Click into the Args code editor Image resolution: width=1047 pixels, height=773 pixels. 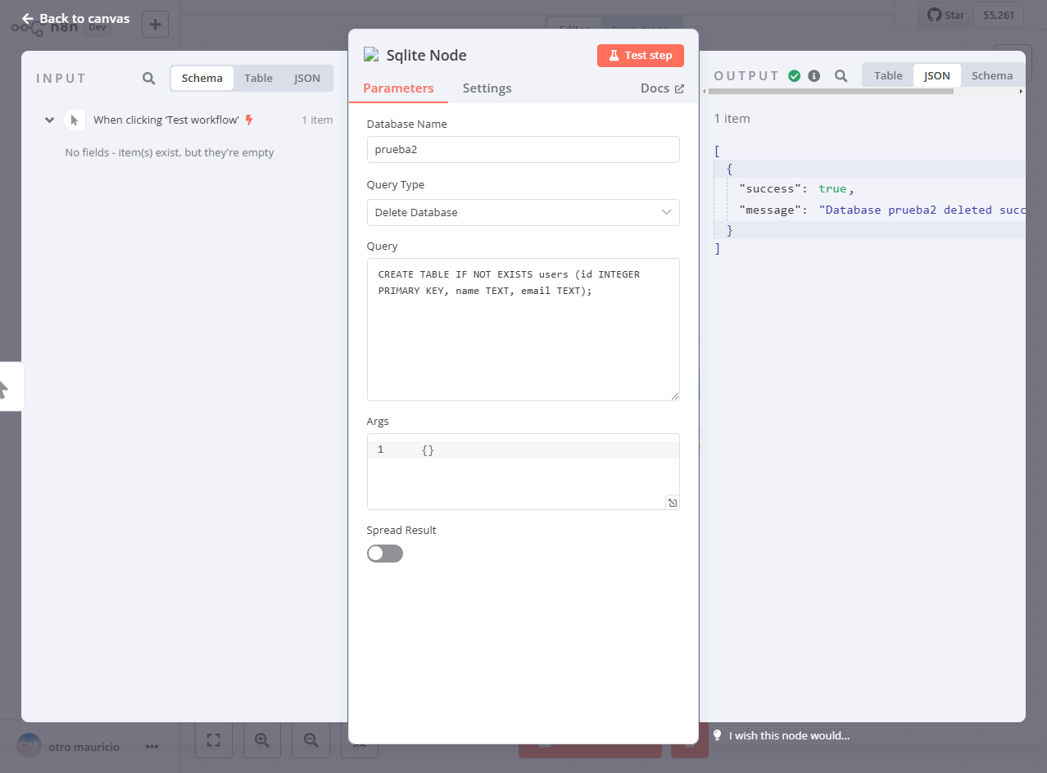(523, 472)
